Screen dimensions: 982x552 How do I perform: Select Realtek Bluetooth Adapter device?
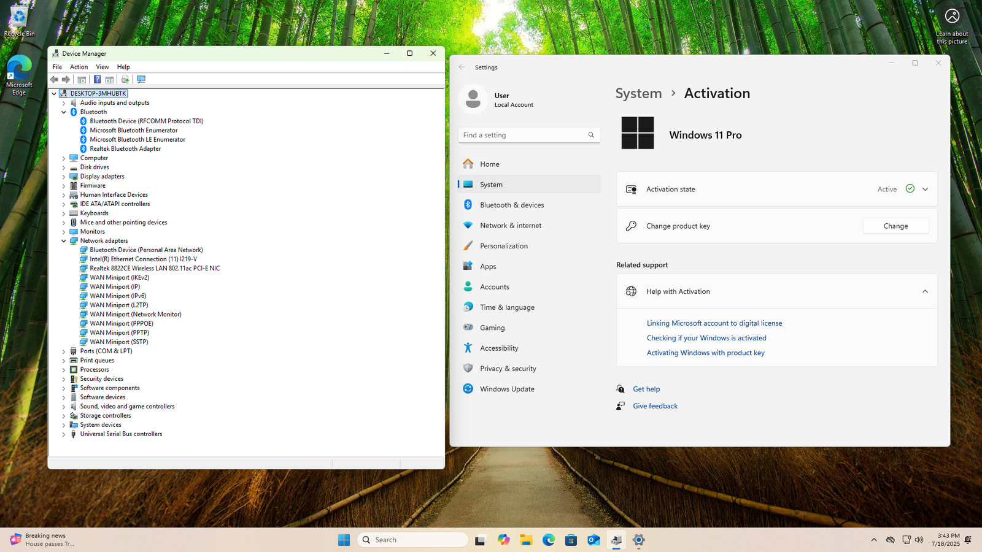pyautogui.click(x=125, y=149)
